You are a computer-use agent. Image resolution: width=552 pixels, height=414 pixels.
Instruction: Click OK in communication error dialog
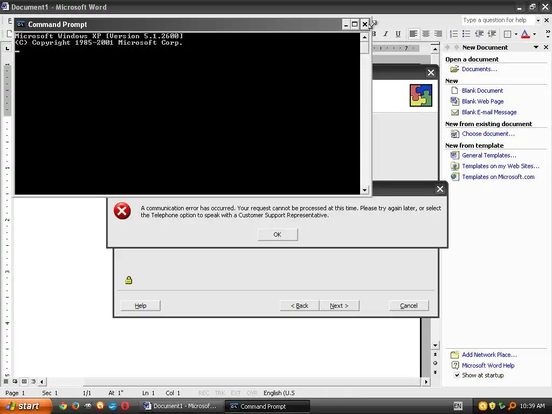278,234
